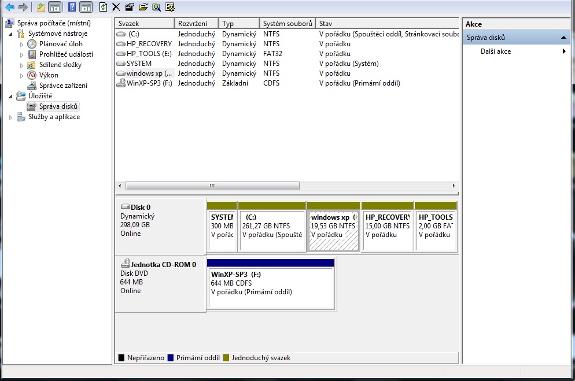Select the HP_RECOVERY 15,00 GB partition block

[x=387, y=227]
